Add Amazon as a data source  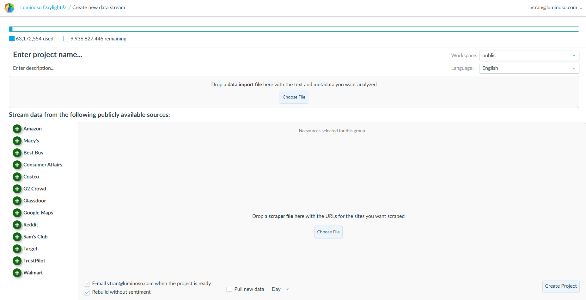tap(17, 129)
